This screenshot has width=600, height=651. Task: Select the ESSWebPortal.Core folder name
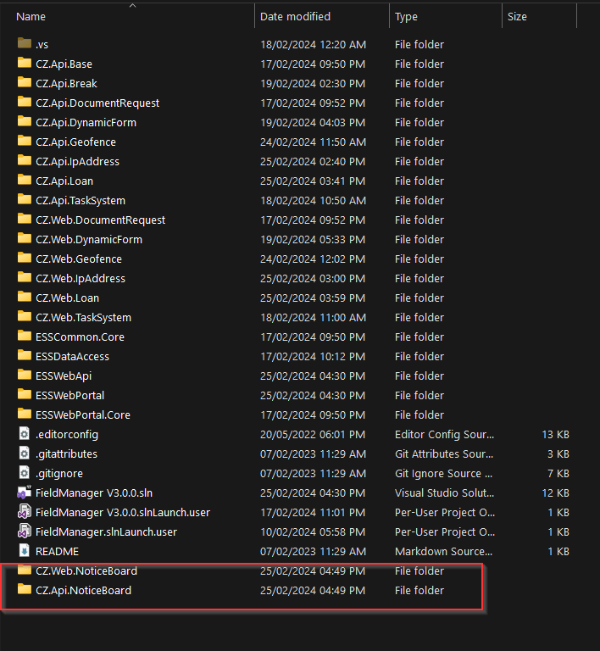[83, 415]
